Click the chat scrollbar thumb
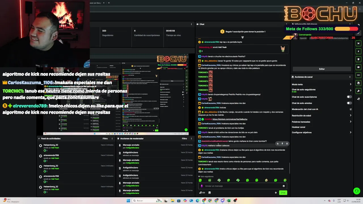The height and width of the screenshot is (204, 363). (289, 168)
